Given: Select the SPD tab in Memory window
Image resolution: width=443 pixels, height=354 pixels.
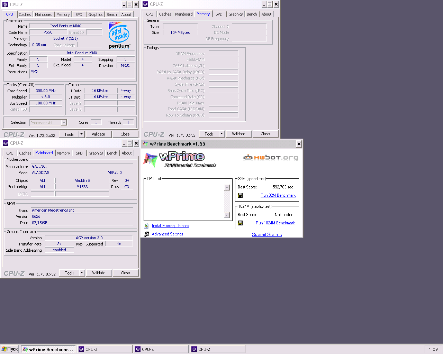Looking at the screenshot, I should tap(219, 14).
